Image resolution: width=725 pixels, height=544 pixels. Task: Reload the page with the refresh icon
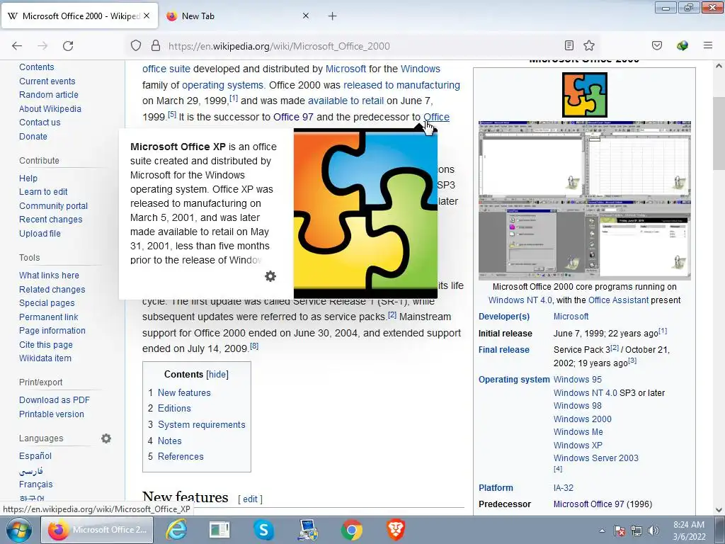pos(68,46)
